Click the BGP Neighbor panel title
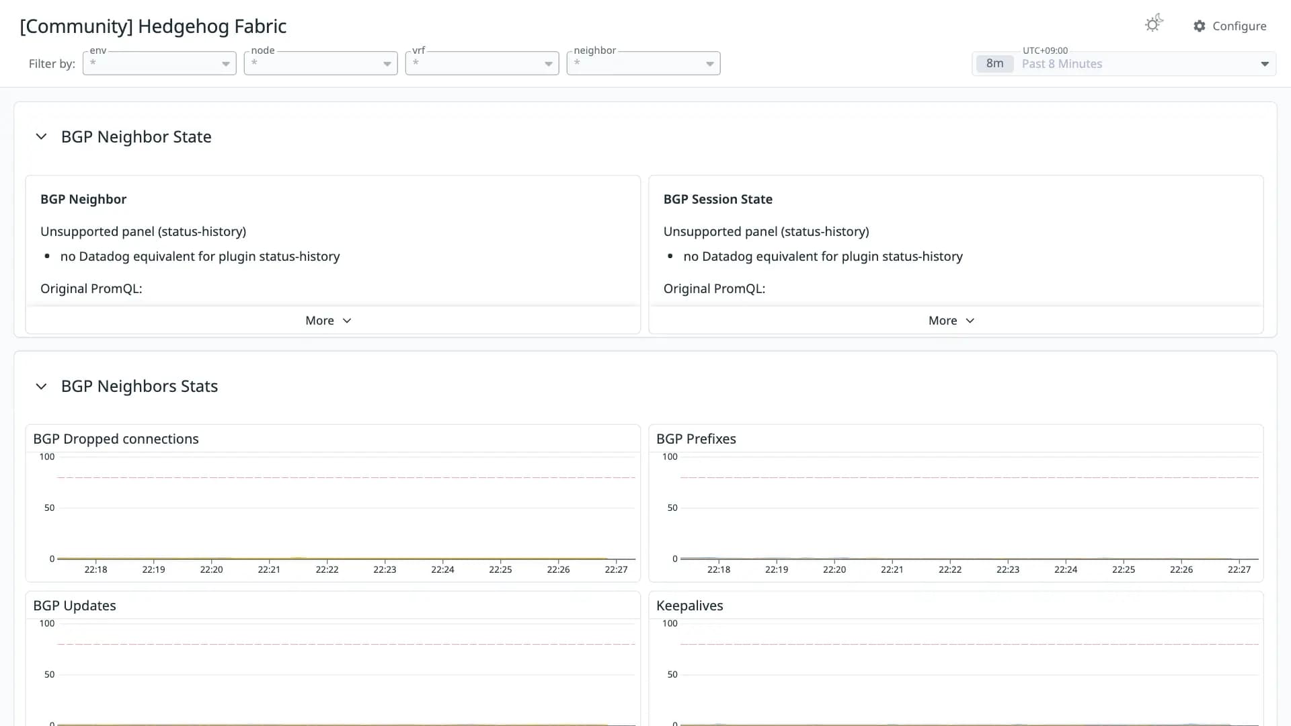 click(83, 199)
